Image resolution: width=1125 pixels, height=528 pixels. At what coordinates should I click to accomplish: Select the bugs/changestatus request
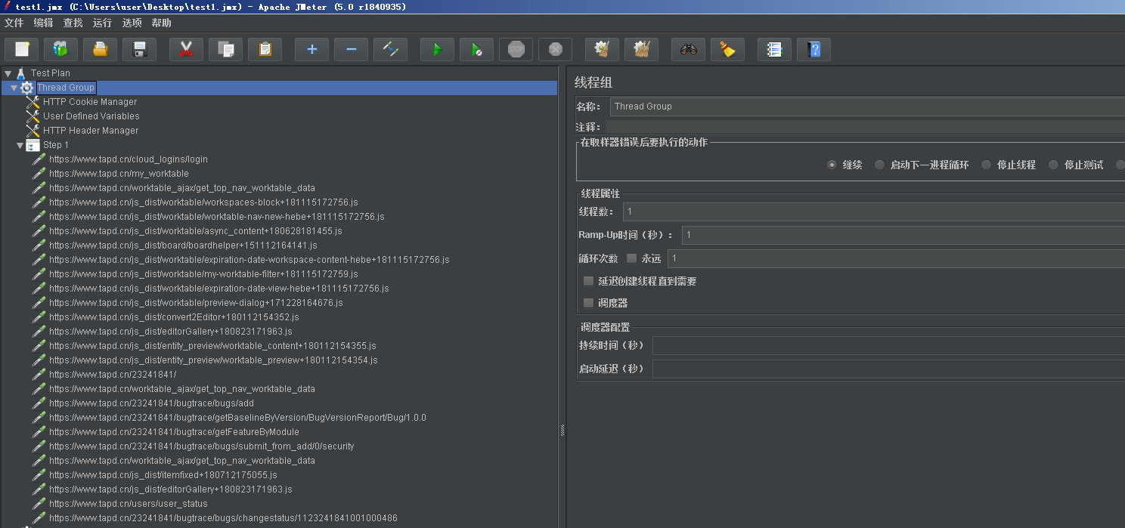(223, 518)
